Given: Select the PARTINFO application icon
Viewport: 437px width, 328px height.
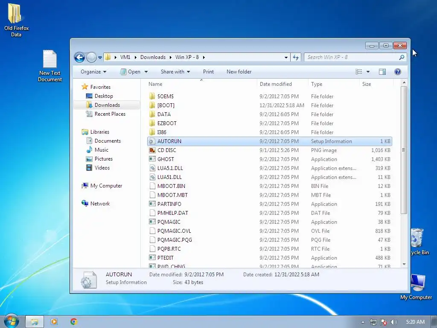Looking at the screenshot, I should [x=152, y=204].
